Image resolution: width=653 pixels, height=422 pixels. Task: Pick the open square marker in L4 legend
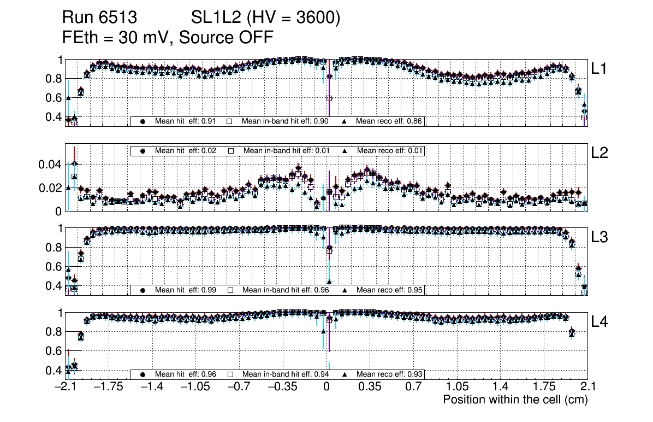click(x=230, y=374)
